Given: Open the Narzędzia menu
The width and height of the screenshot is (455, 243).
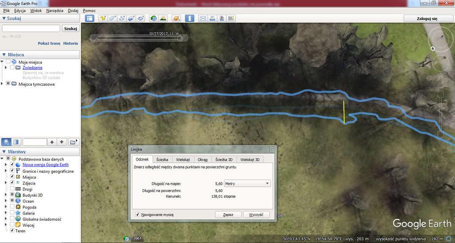Looking at the screenshot, I should 55,10.
